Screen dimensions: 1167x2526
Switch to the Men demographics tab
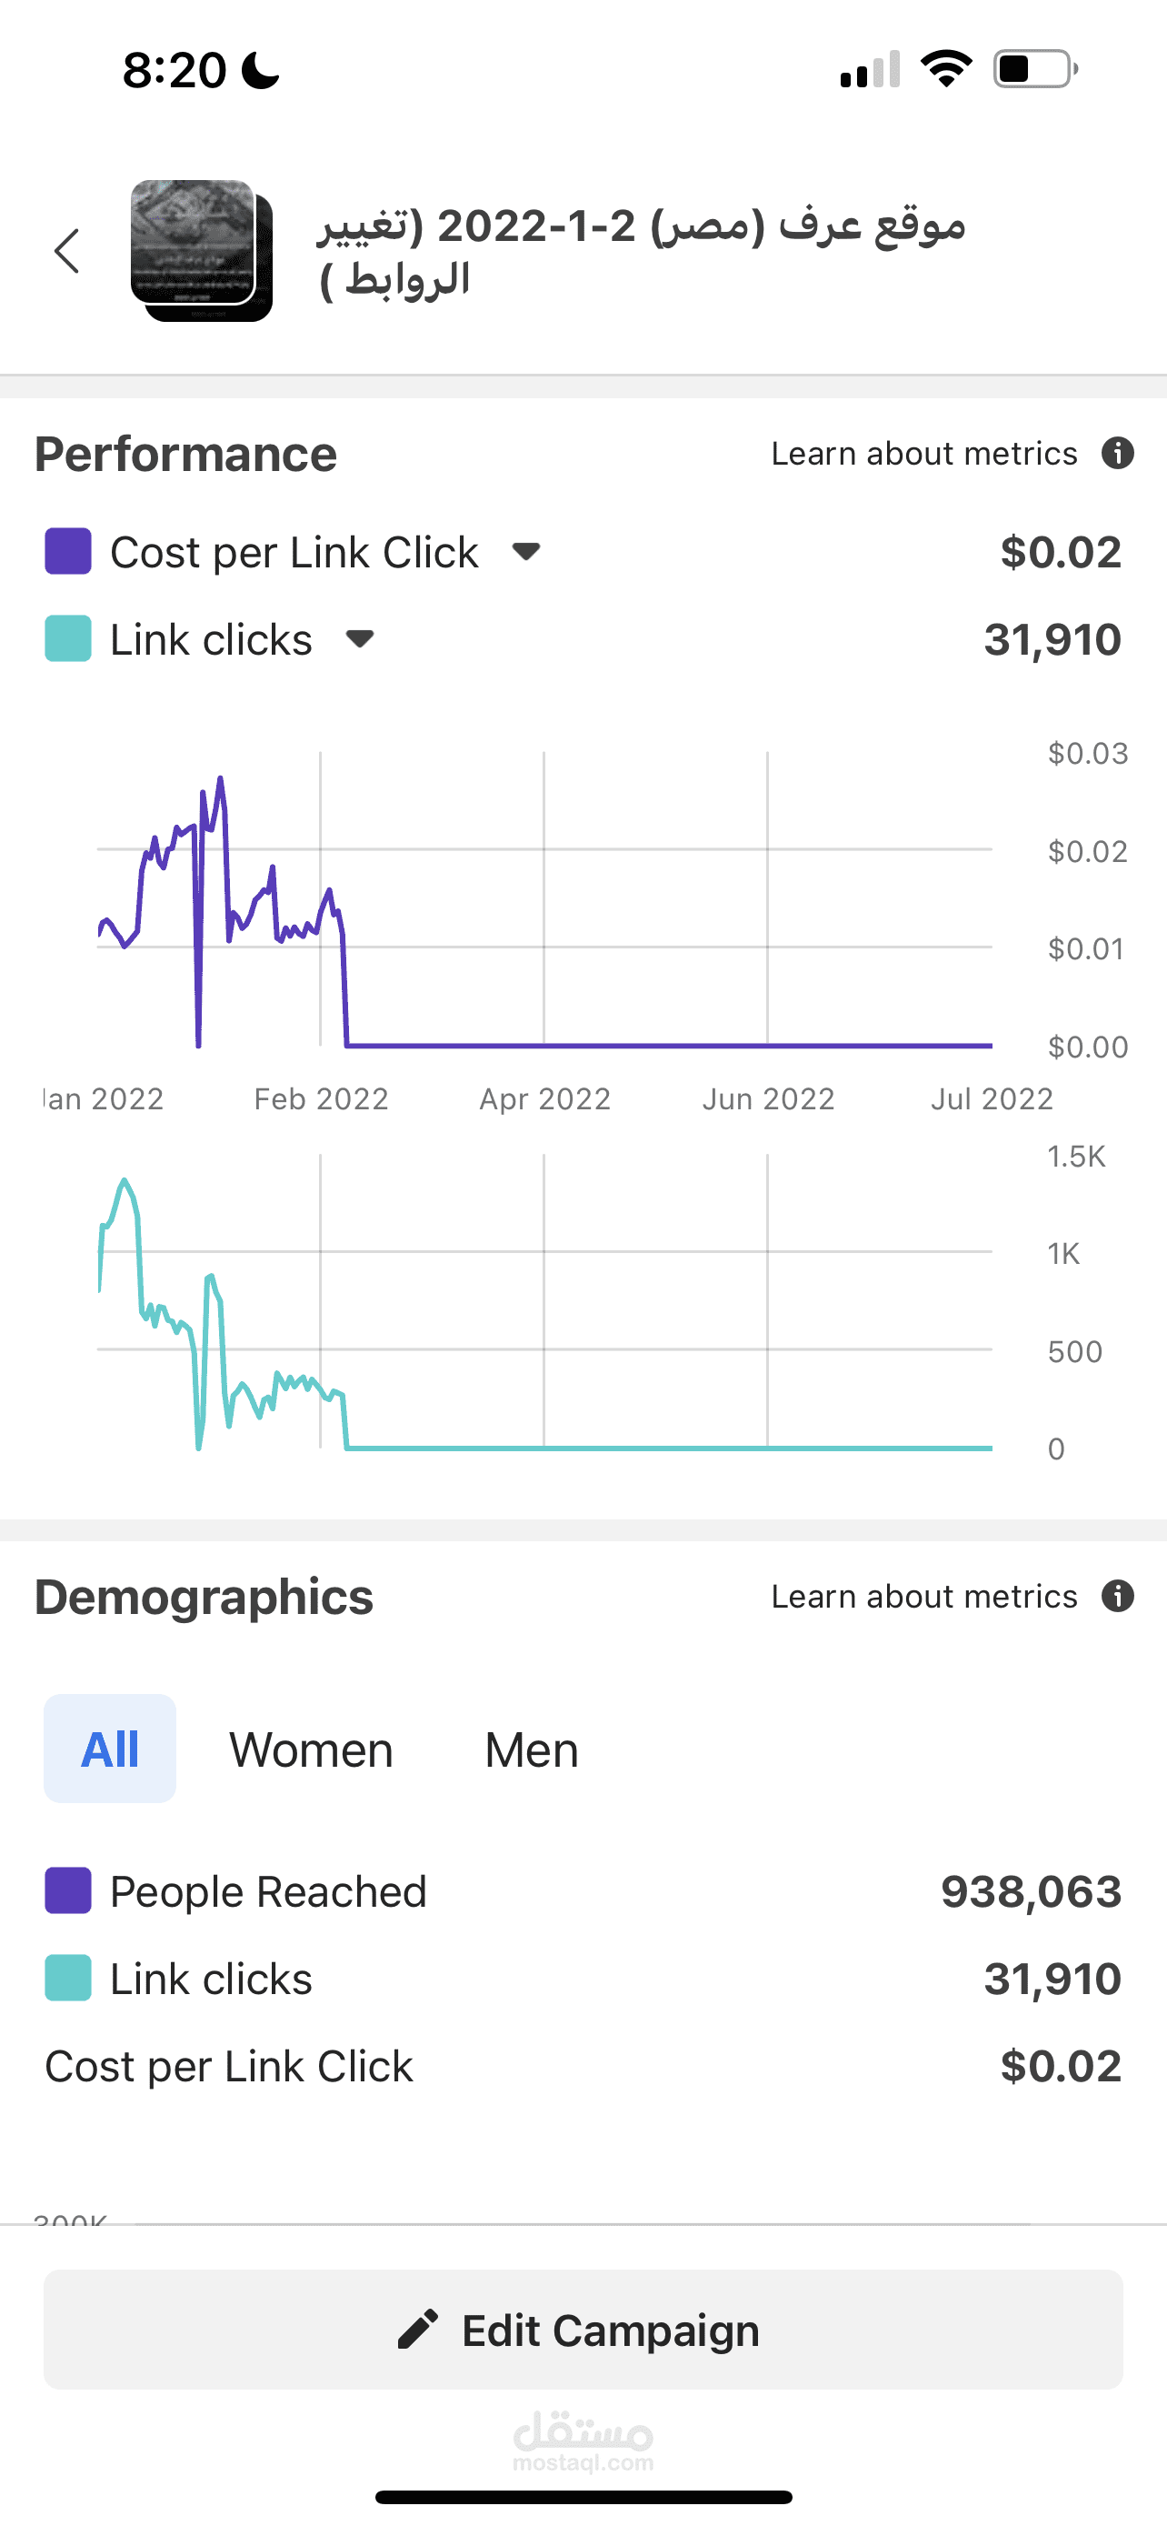tap(532, 1749)
